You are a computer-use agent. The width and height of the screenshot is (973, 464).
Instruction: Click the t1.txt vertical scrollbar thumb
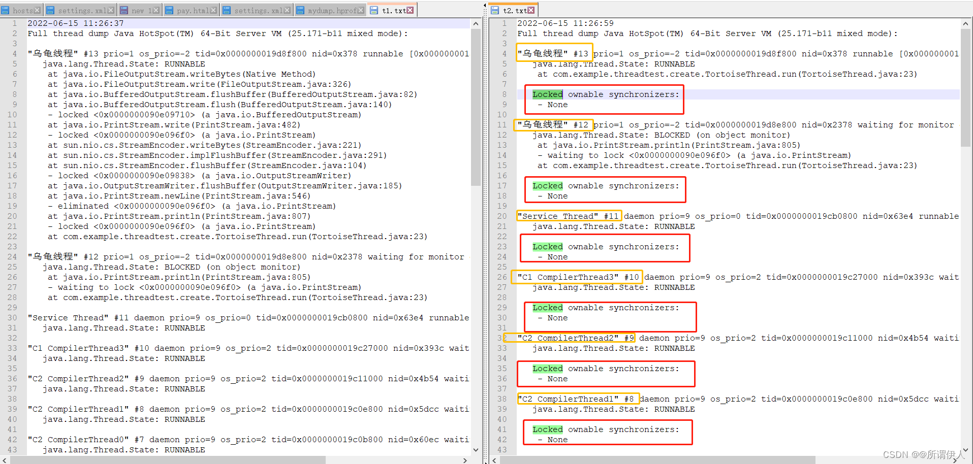476,107
